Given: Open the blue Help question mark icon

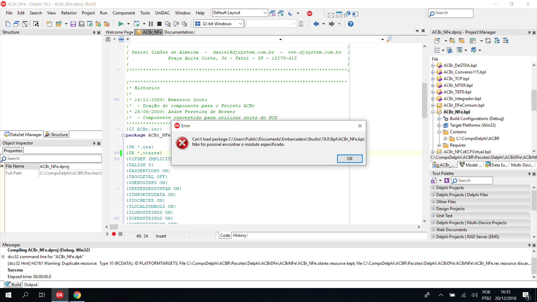Looking at the screenshot, I should coord(350,24).
